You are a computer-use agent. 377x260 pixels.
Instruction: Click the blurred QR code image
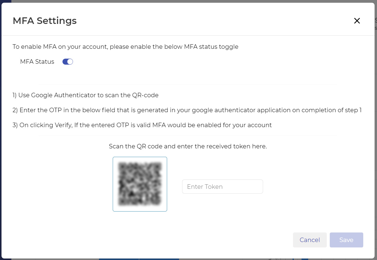tap(140, 184)
